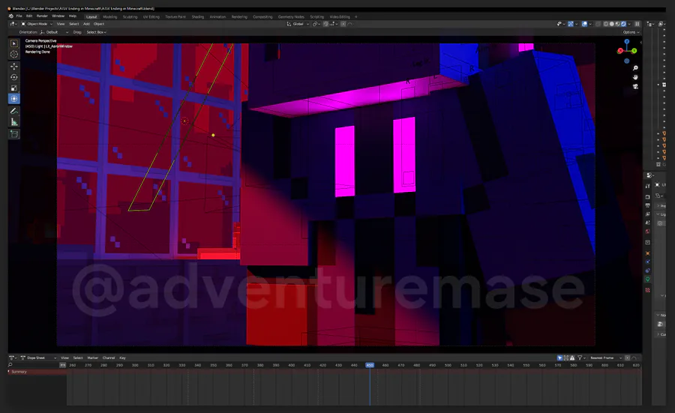Switch to the Compositing workspace tab

262,16
